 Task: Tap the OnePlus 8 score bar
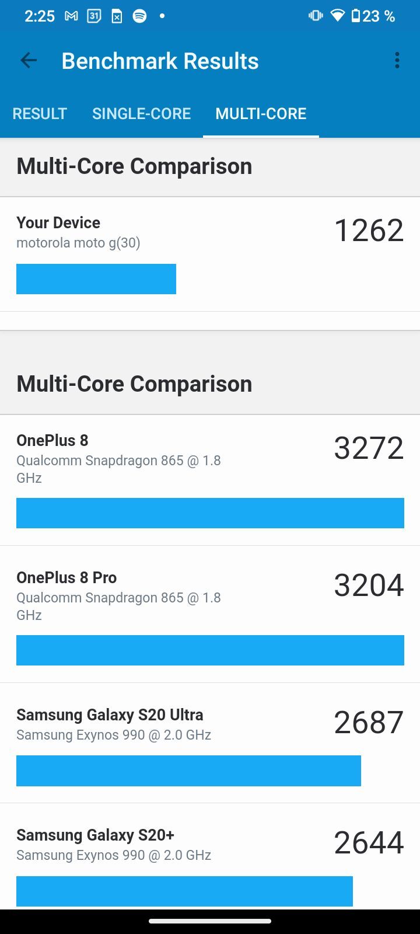[210, 513]
